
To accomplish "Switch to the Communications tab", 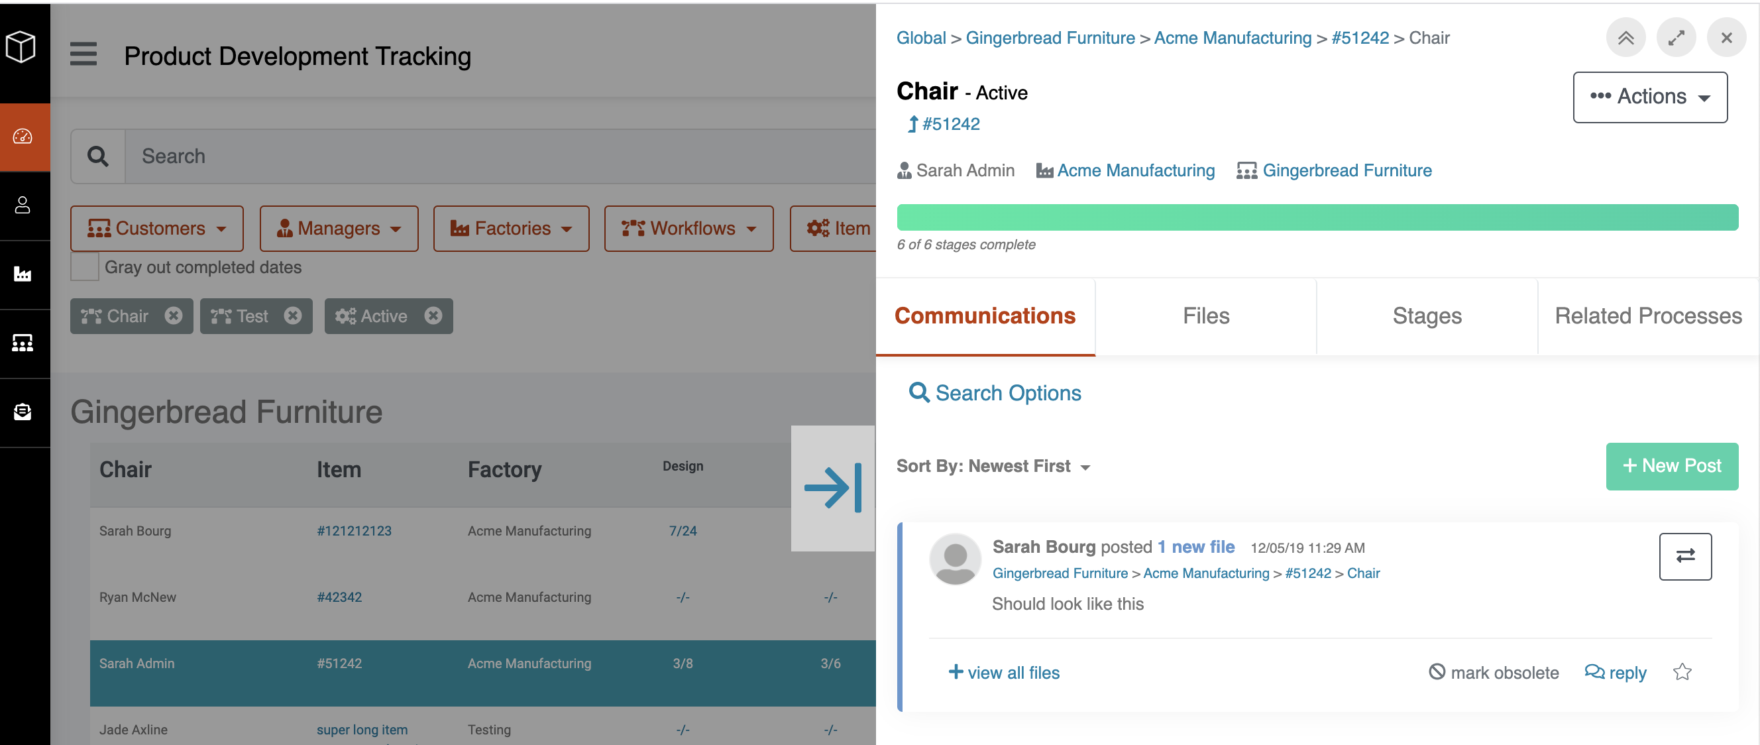I will tap(985, 315).
